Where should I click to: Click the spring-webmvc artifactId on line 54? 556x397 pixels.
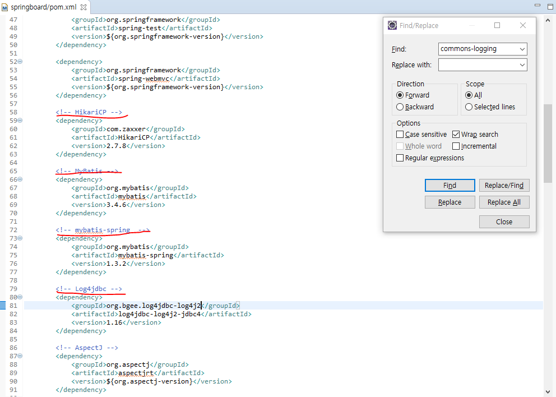143,79
